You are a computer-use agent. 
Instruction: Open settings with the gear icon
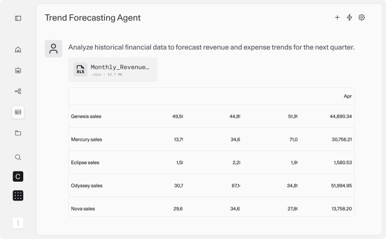coord(362,18)
